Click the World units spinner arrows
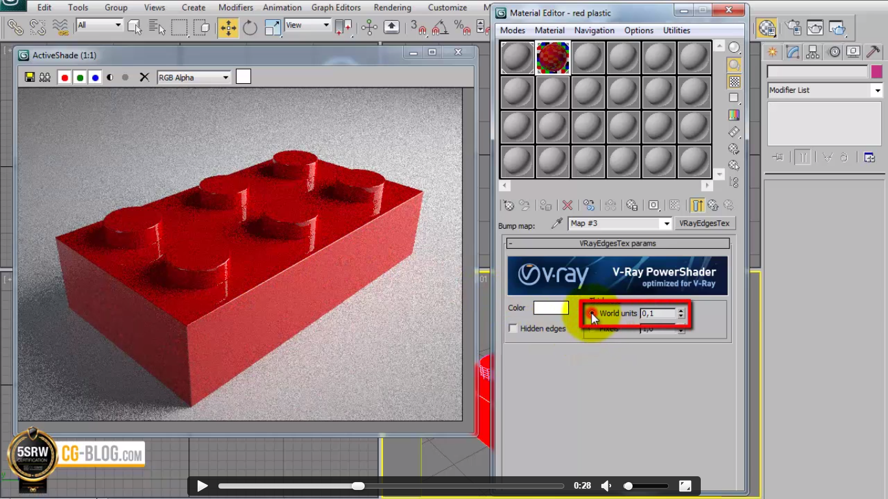 point(681,313)
